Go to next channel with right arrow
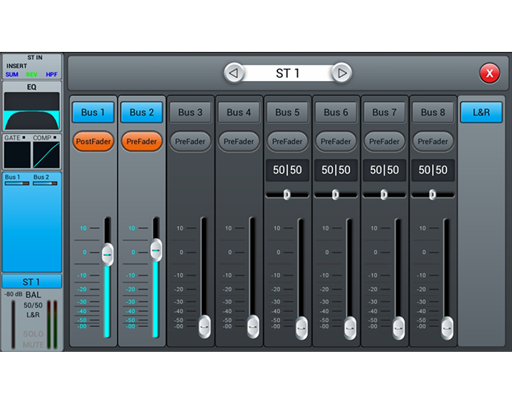Screen dimensions: 512x403 coord(341,73)
